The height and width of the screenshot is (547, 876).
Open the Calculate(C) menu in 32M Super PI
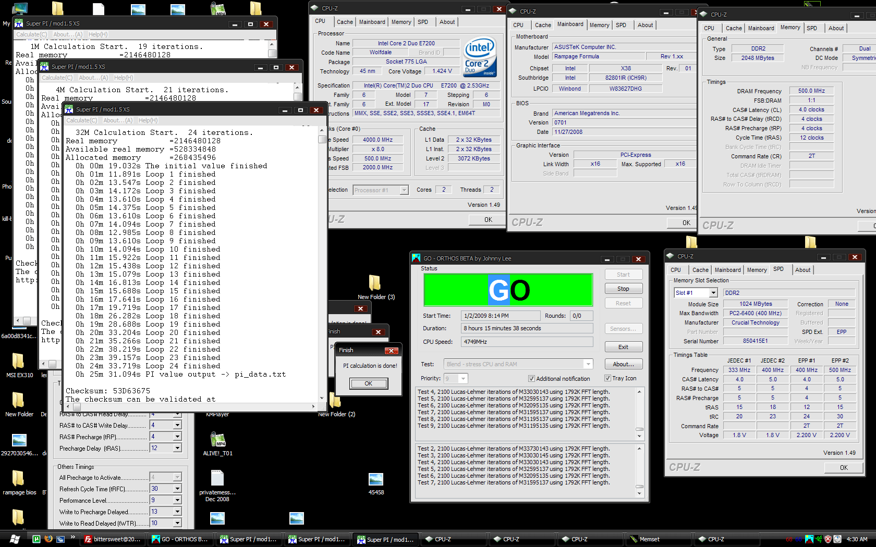81,120
